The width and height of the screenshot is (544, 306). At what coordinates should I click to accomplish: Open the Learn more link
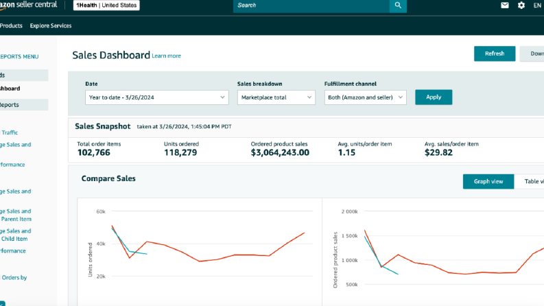(166, 56)
